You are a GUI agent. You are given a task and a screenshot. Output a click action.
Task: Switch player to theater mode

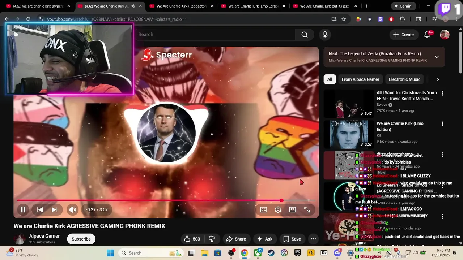pos(292,209)
